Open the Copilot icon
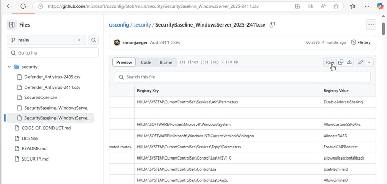This screenshot has height=184, width=387. coord(380,6)
